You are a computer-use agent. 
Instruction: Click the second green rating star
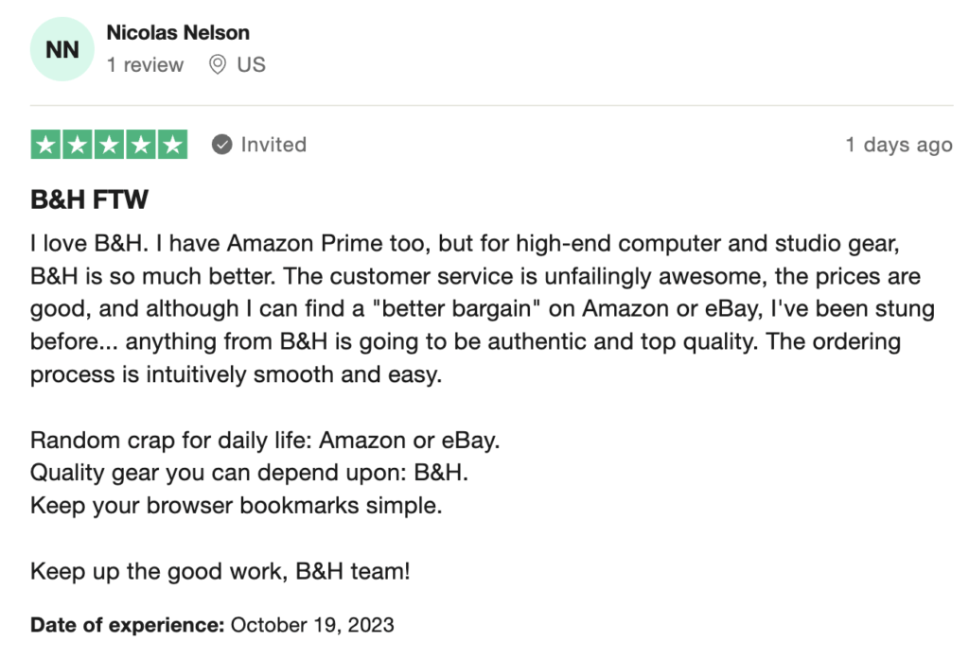pos(78,145)
